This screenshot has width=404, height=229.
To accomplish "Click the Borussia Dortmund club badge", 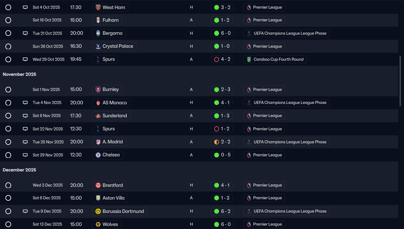I will click(98, 211).
